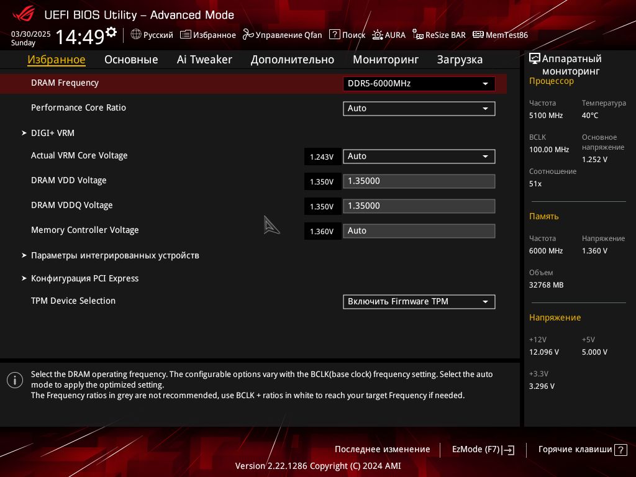Switch to EzMode (F7)
Image resolution: width=636 pixels, height=477 pixels.
click(x=483, y=450)
